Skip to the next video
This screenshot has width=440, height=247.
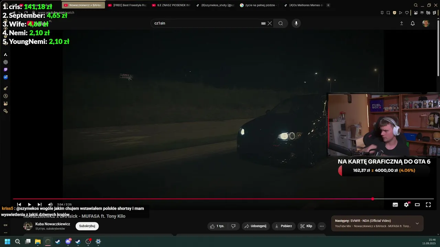(40, 205)
